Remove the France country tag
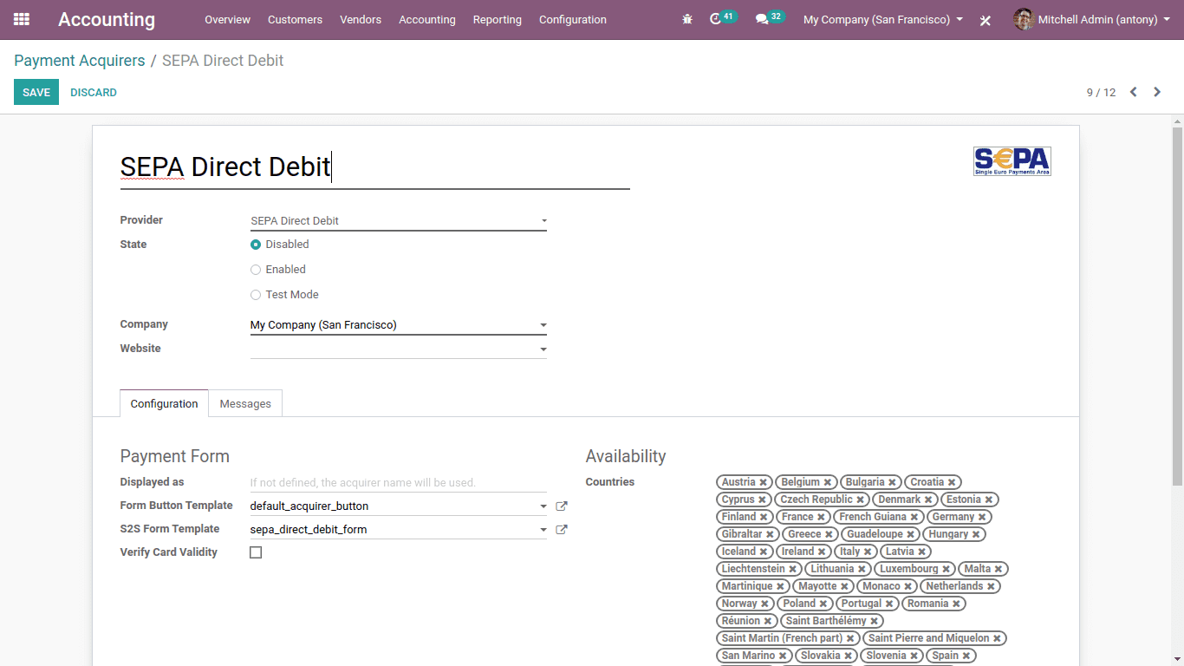The height and width of the screenshot is (666, 1184). tap(821, 517)
